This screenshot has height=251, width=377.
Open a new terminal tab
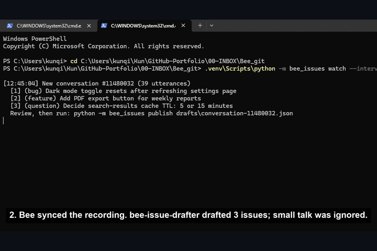click(200, 25)
